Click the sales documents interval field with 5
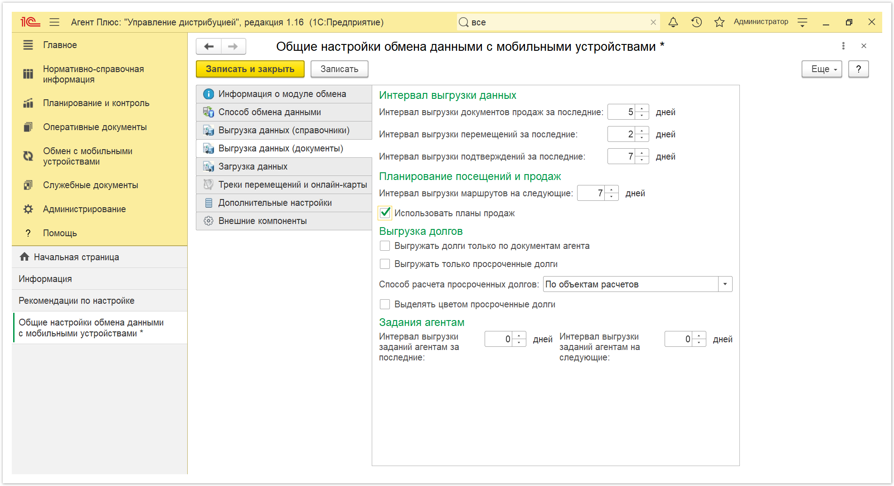894x486 pixels. pos(622,112)
